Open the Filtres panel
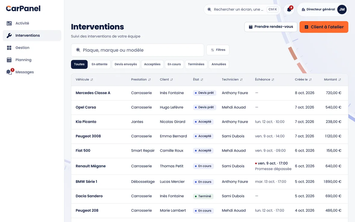The width and height of the screenshot is (355, 222). pyautogui.click(x=218, y=50)
